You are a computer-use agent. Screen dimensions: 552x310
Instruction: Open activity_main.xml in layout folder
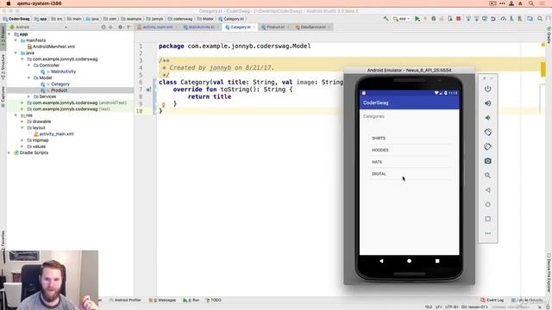(x=56, y=134)
